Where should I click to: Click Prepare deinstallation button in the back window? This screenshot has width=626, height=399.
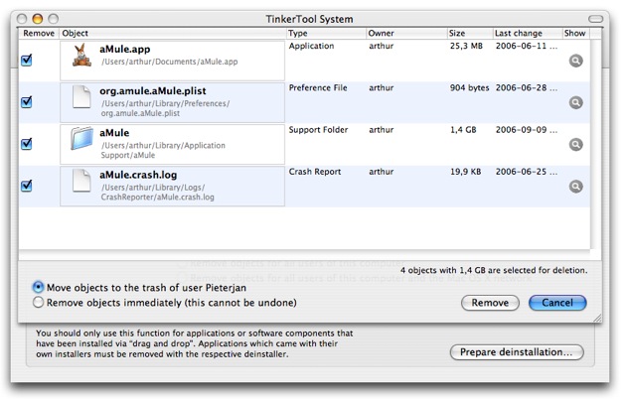pyautogui.click(x=517, y=352)
